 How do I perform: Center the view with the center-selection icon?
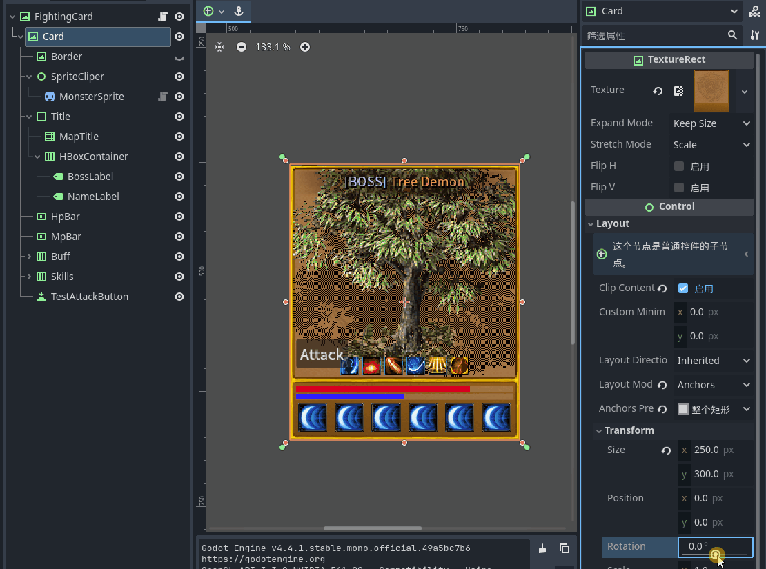pyautogui.click(x=219, y=47)
